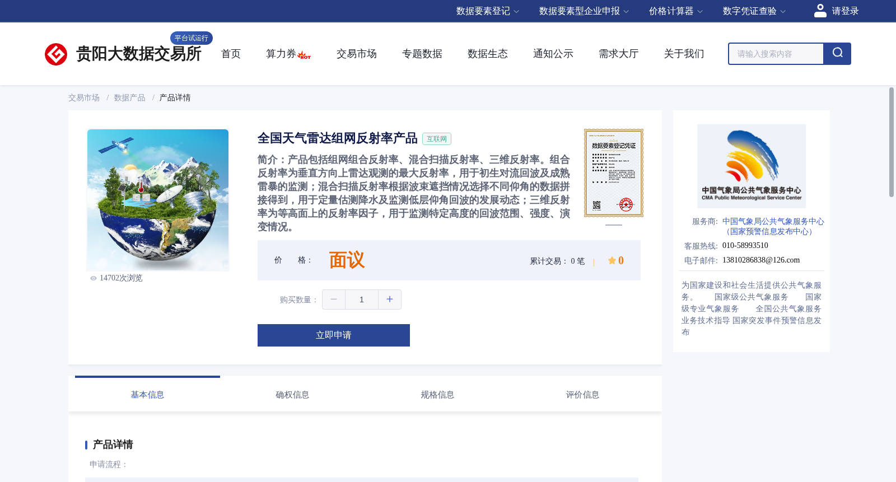Click the product title 全国天气雷达组网反射率产品
Screen dimensions: 896x482
tap(338, 138)
